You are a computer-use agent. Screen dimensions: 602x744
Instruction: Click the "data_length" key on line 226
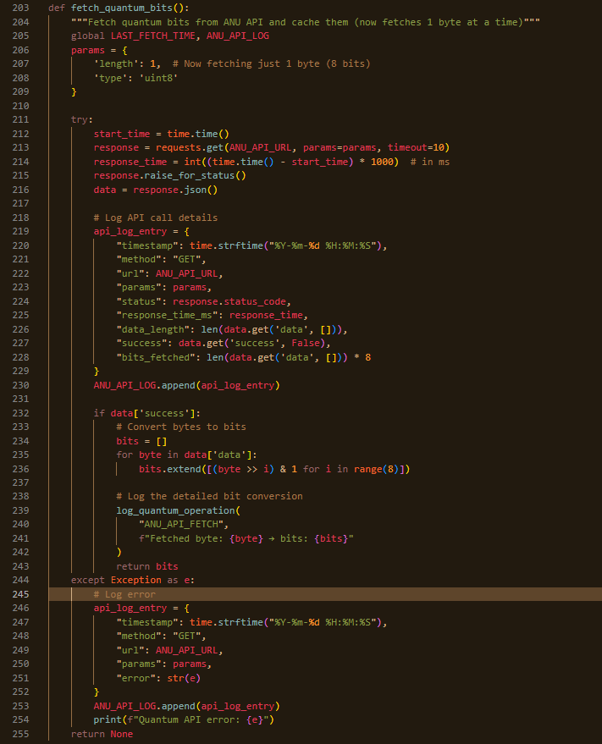click(x=153, y=330)
